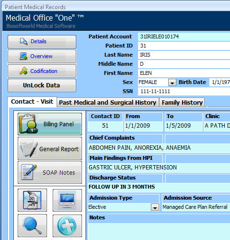Click the magnifying glass search icon button
230x240 pixels.
[x=32, y=226]
